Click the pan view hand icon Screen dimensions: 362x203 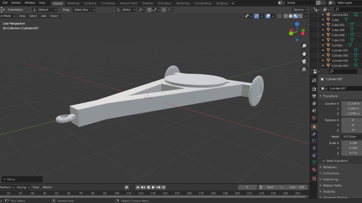(304, 54)
